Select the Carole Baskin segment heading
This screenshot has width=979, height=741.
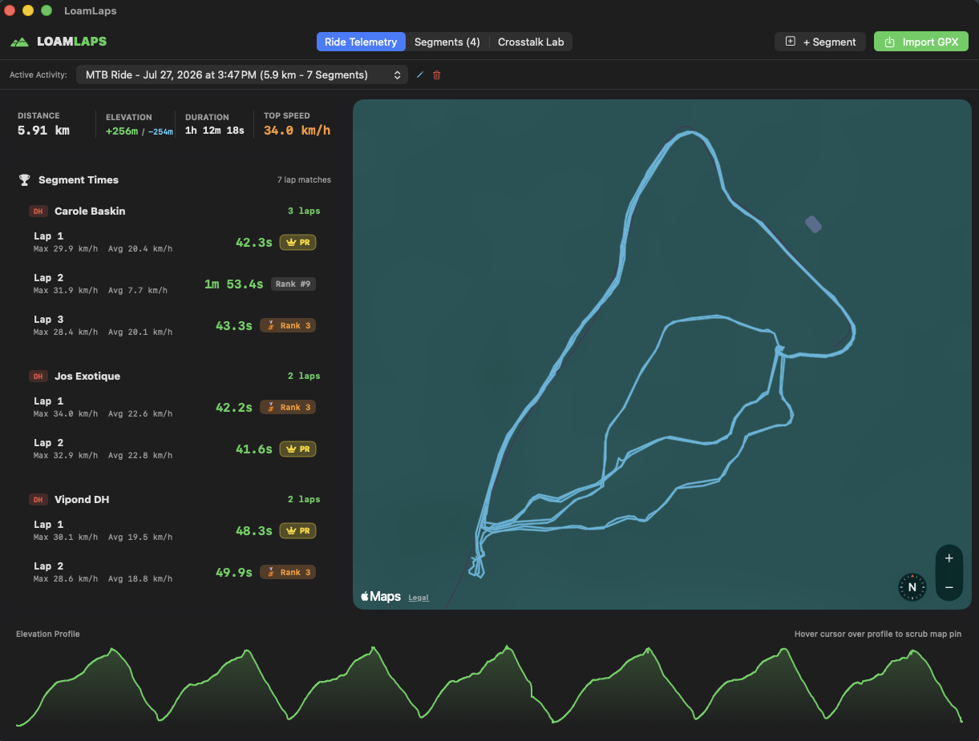[90, 211]
